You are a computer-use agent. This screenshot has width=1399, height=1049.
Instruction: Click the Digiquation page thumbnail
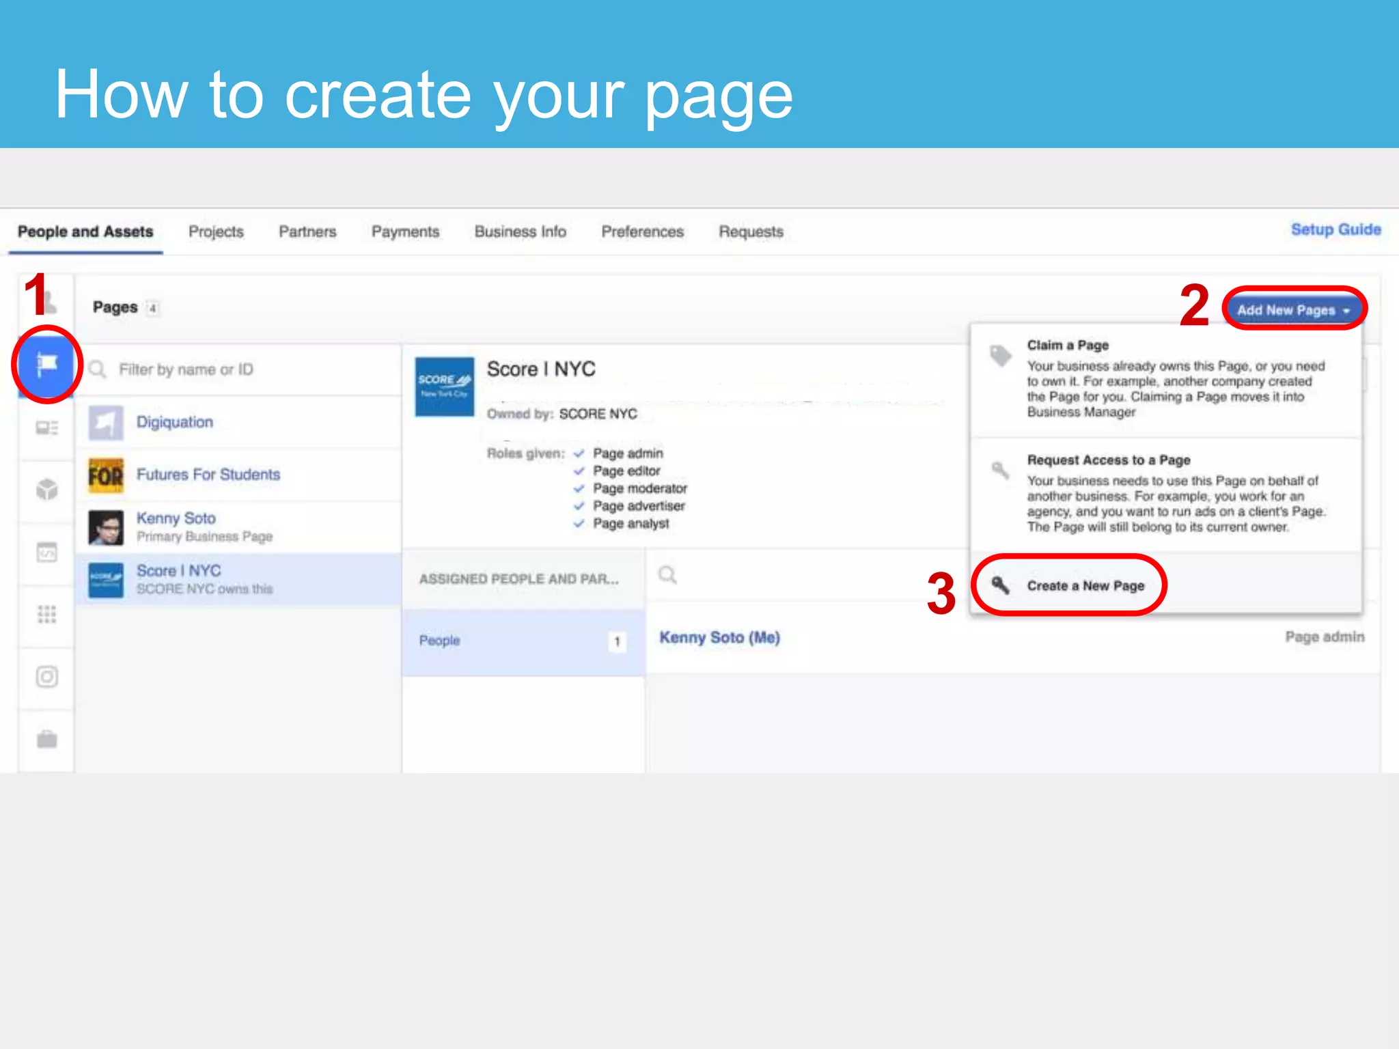tap(106, 423)
